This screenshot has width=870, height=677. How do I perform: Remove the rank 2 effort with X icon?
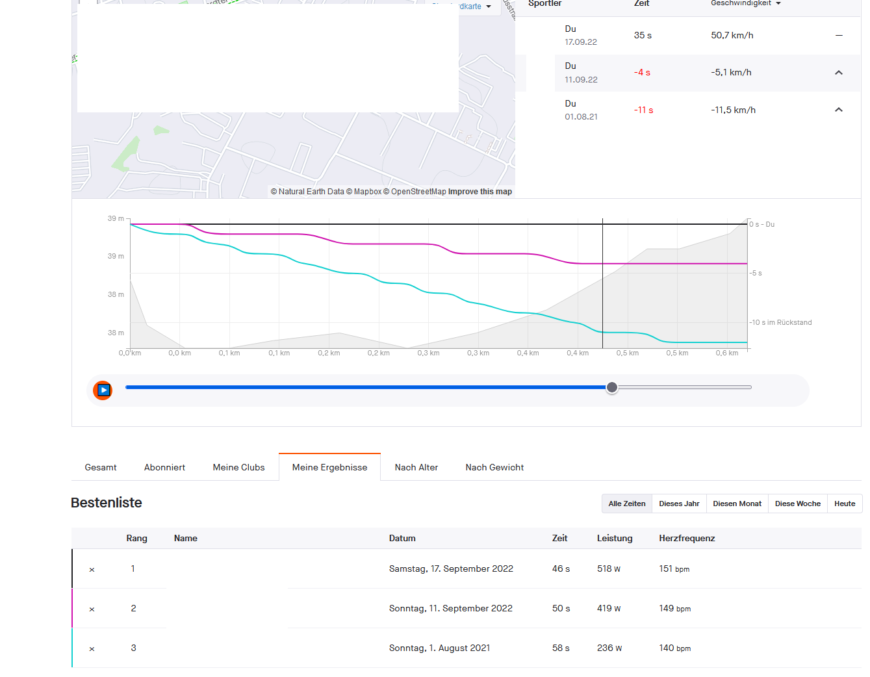coord(92,609)
